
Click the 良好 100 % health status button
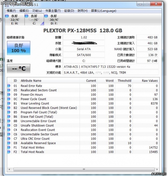19,48
